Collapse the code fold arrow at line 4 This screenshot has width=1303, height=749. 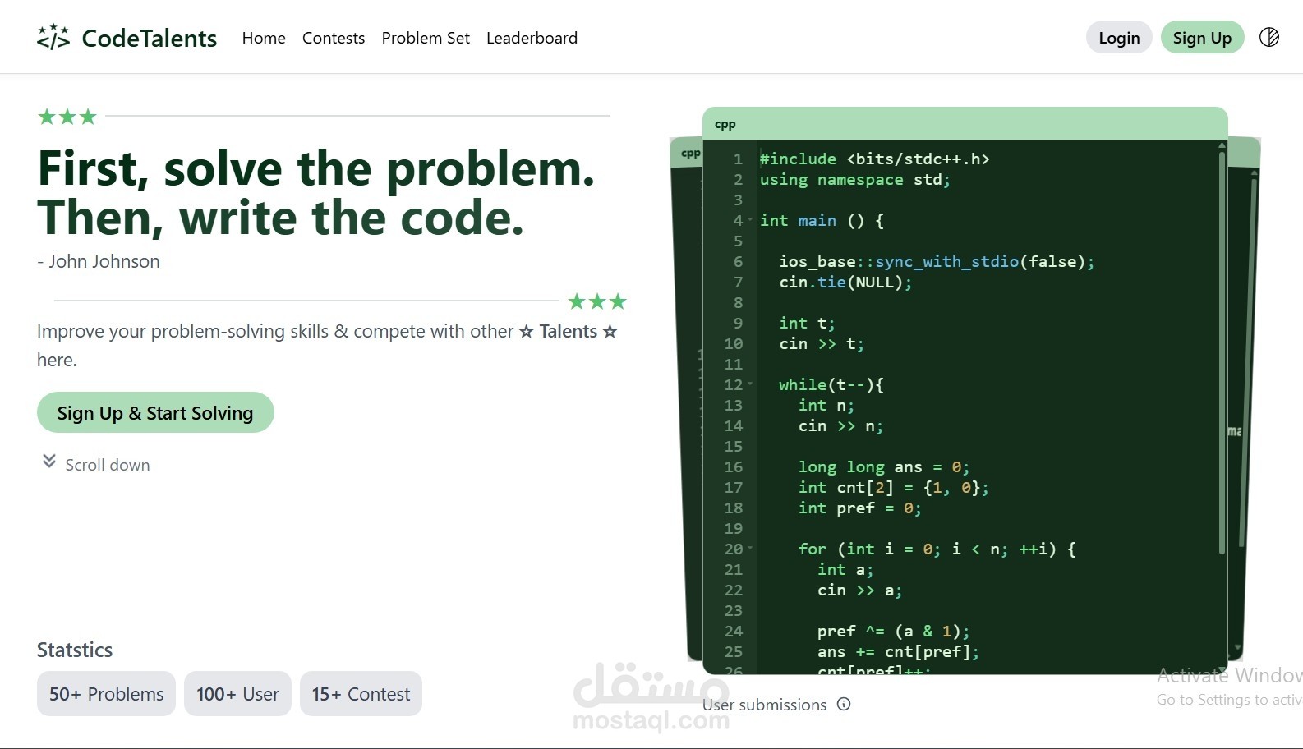750,219
